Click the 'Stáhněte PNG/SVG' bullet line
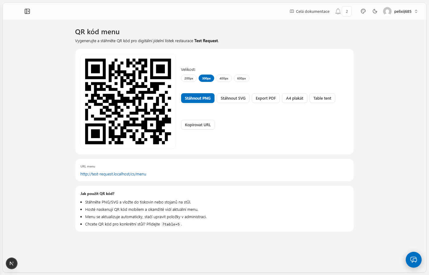Viewport: 429px width, 275px height. (x=138, y=202)
